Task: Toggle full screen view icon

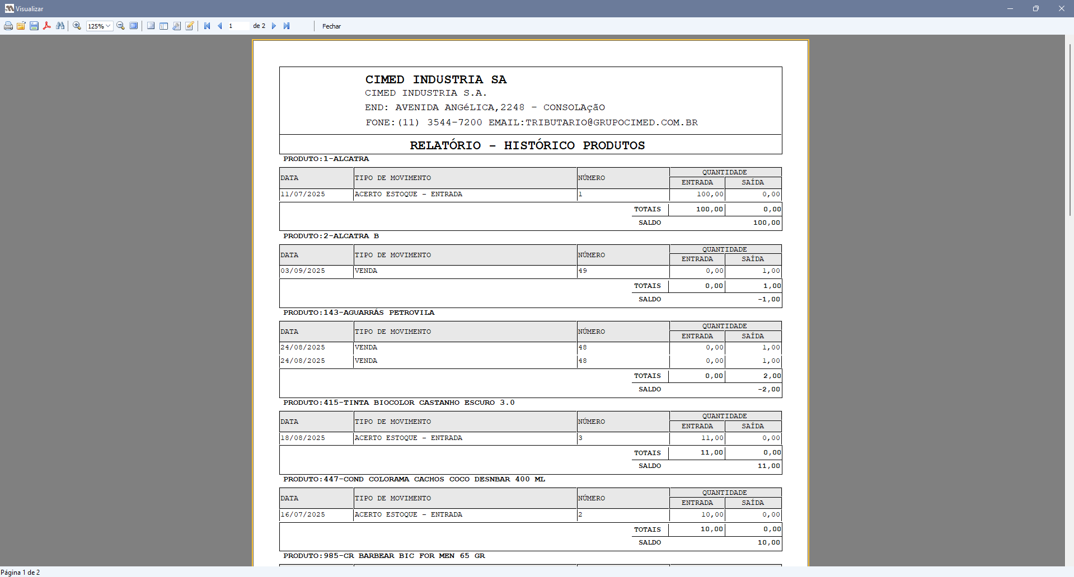Action: [134, 26]
